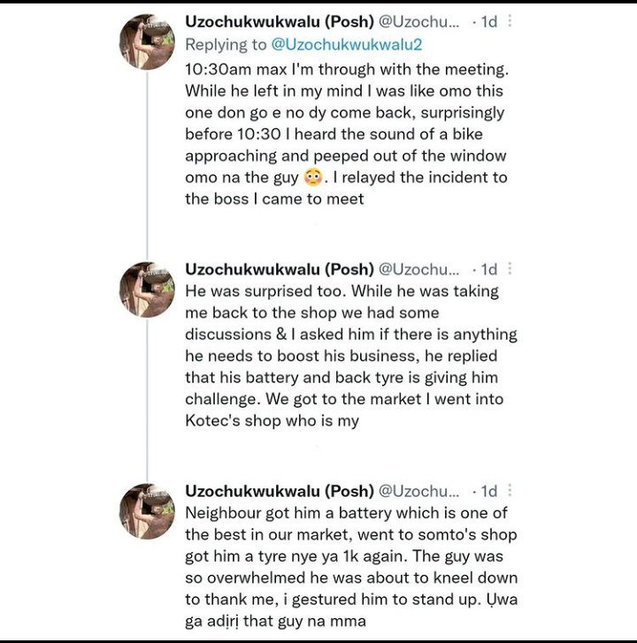Screen dimensions: 637x643
Task: Click the avatar beside the 'Neighbour got him' tweet
Action: pos(147,511)
